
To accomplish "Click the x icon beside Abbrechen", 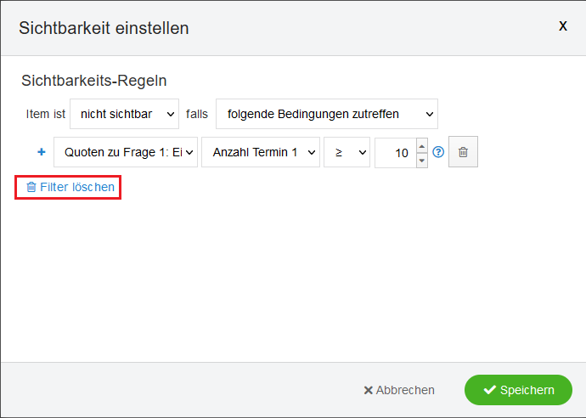I will point(368,390).
